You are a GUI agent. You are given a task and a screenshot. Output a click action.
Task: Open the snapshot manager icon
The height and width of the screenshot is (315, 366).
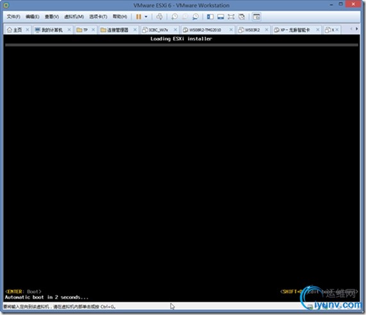(x=195, y=17)
